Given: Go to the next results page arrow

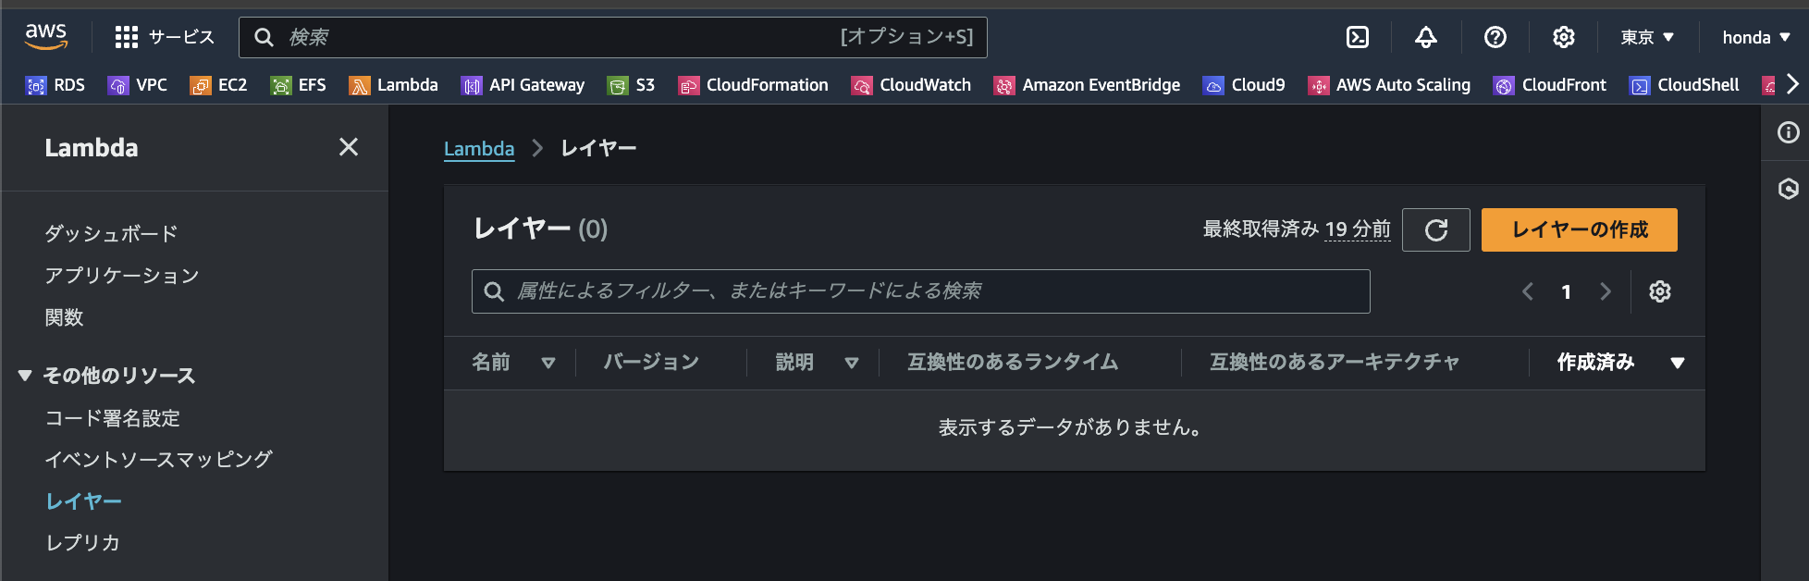Looking at the screenshot, I should 1606,290.
